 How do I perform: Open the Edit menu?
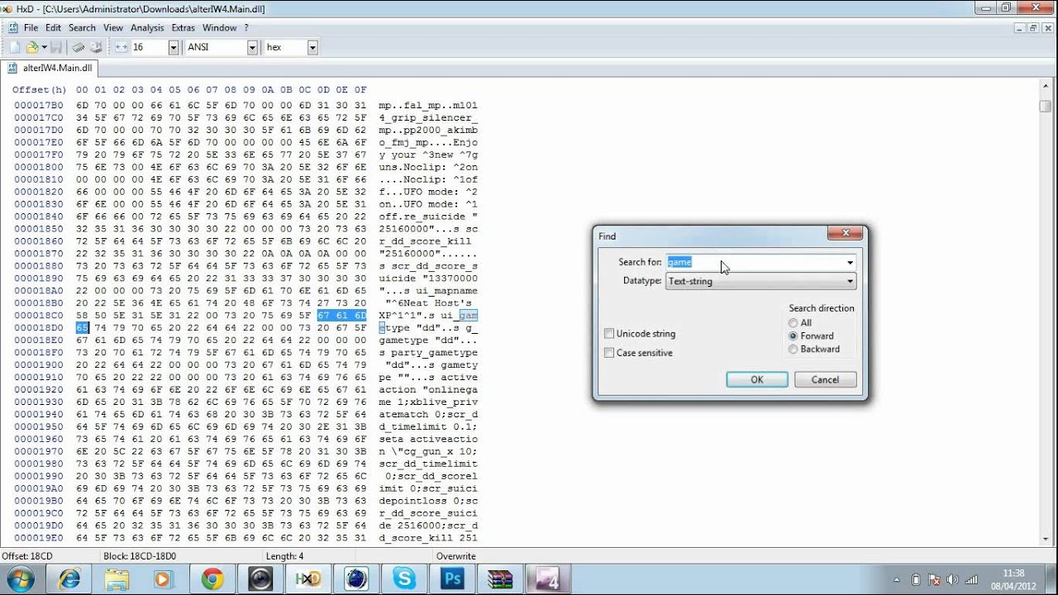coord(53,27)
